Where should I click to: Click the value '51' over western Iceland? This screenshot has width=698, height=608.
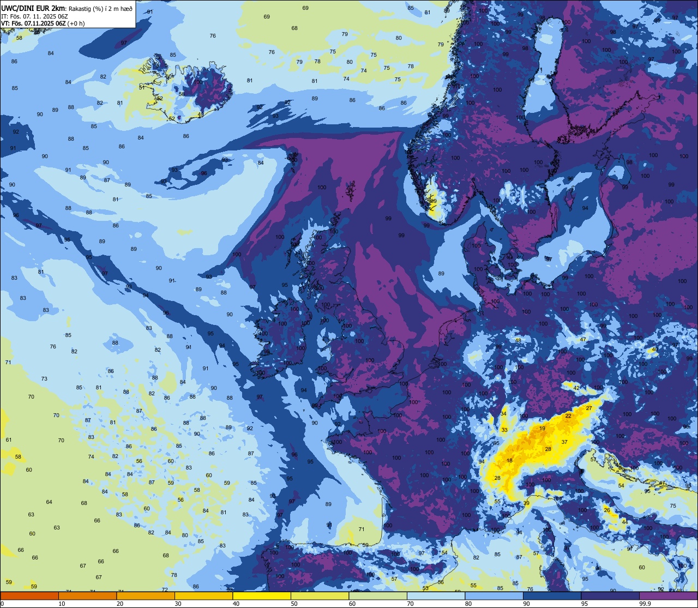coord(142,88)
